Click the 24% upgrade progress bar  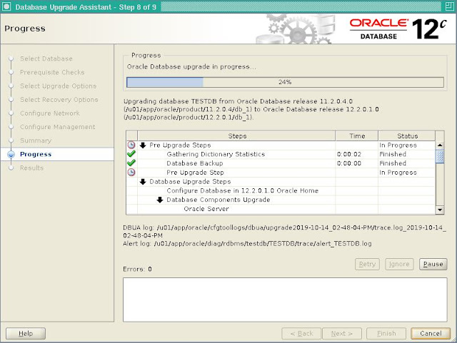coord(285,82)
